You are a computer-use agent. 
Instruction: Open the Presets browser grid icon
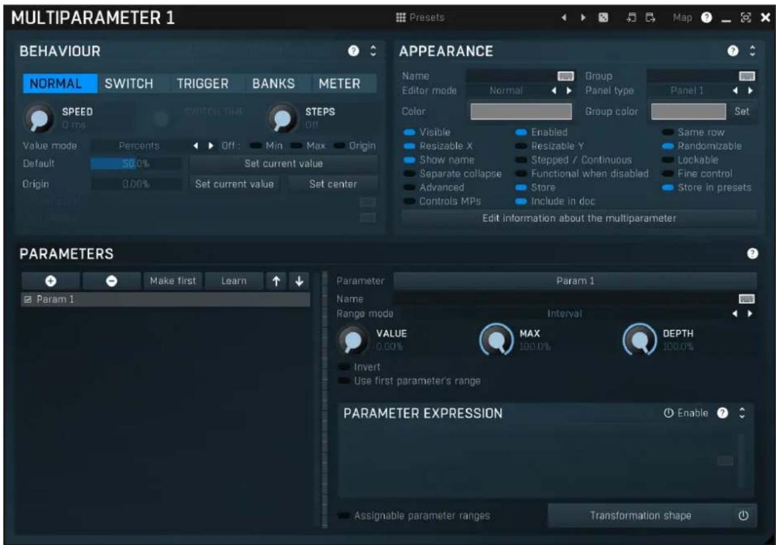pyautogui.click(x=400, y=17)
